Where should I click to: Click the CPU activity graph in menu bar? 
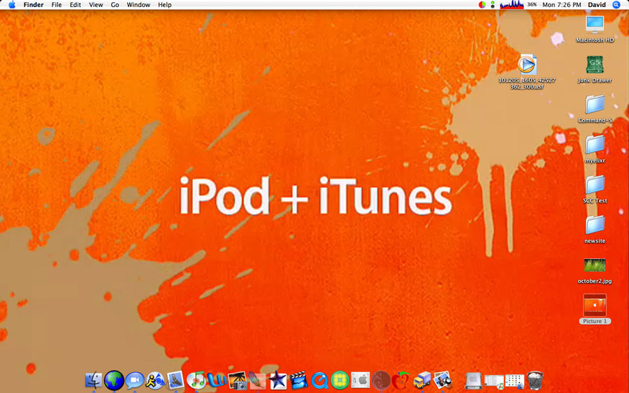click(512, 5)
